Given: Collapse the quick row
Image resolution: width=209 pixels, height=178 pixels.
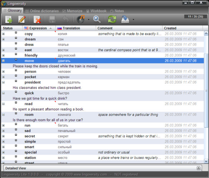Looking at the screenshot, I should (3, 93).
